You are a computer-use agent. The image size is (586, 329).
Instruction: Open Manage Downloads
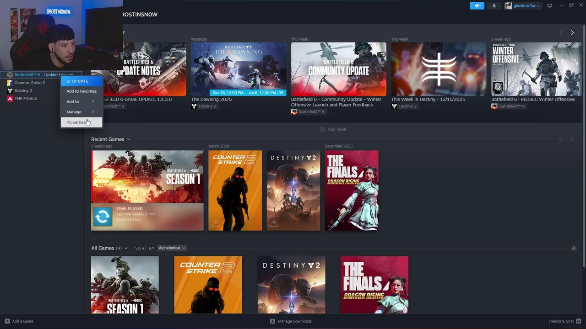[291, 321]
